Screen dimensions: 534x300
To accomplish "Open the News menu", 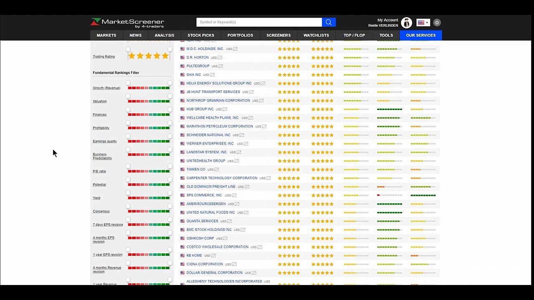I will coord(136,35).
